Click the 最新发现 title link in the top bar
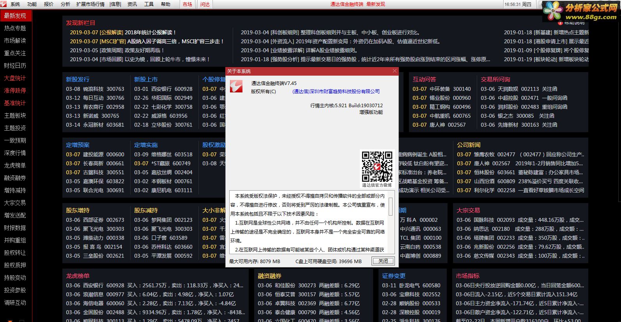 tap(376, 4)
